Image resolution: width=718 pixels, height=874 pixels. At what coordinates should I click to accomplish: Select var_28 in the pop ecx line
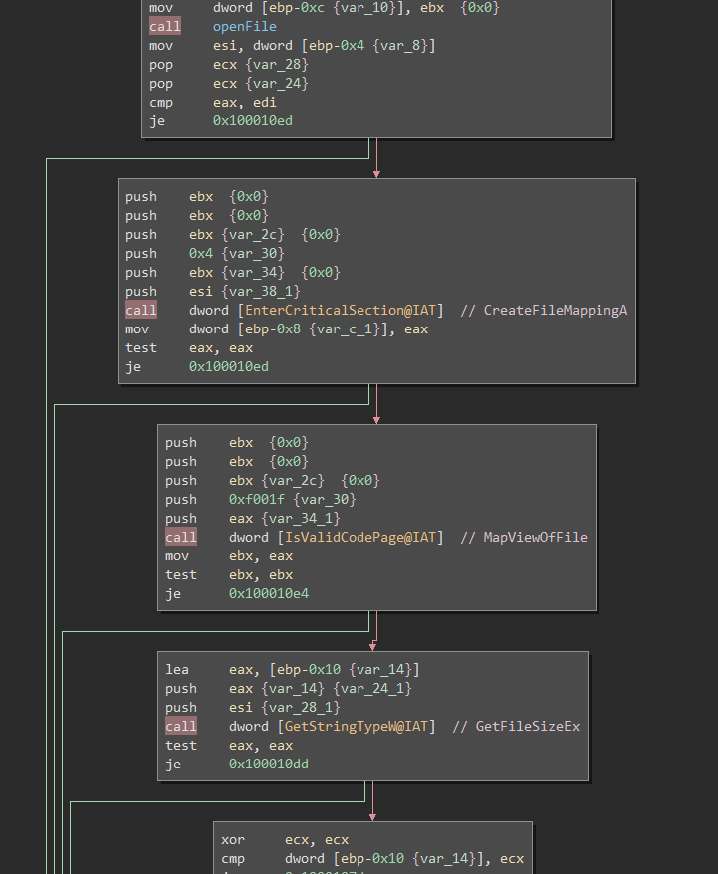pos(277,64)
